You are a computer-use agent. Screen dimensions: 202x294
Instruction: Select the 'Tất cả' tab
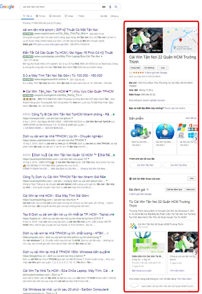click(x=28, y=16)
